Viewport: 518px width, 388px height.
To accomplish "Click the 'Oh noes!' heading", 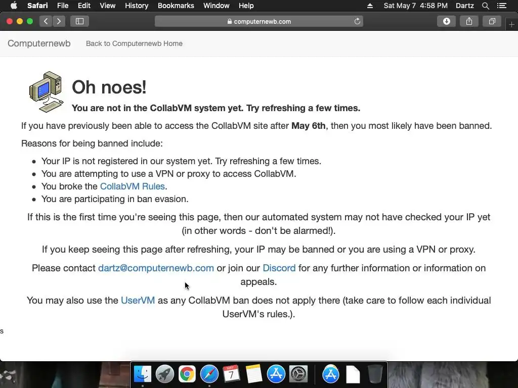I will pyautogui.click(x=109, y=87).
